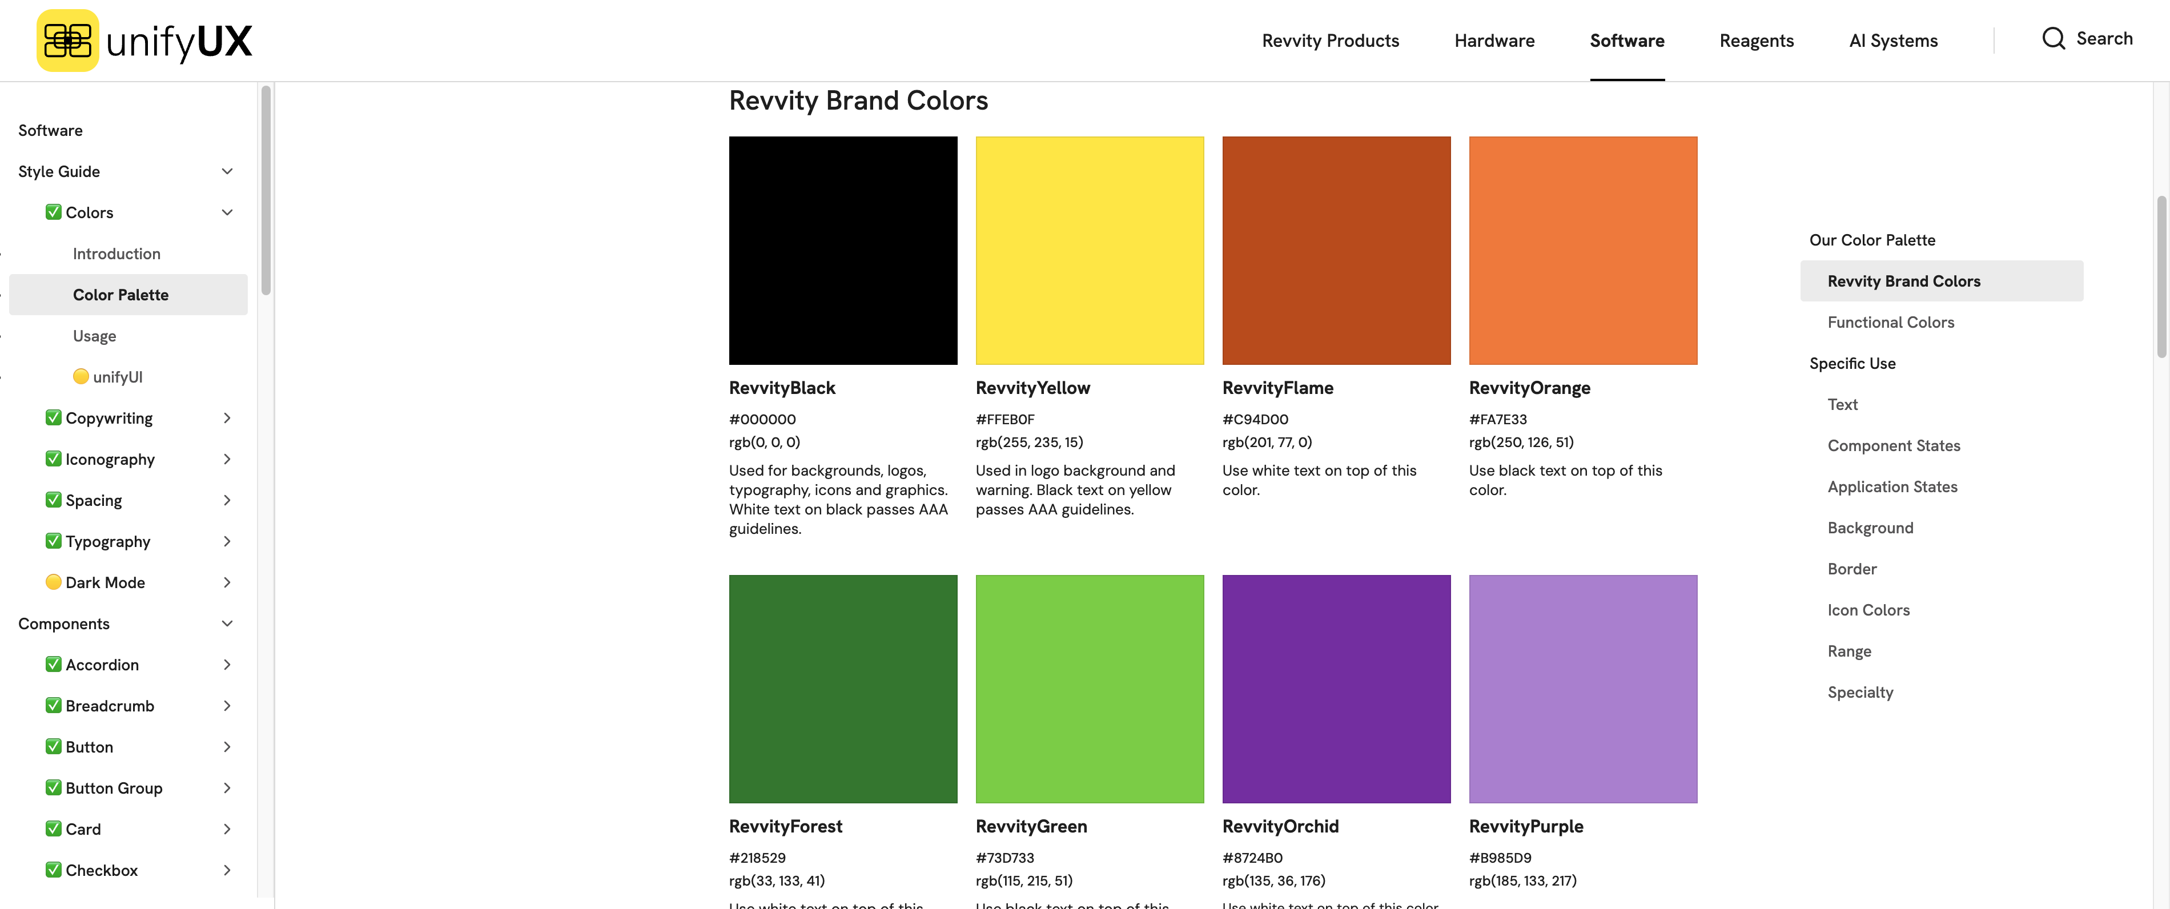Expand the Breadcrumb section arrow
The height and width of the screenshot is (909, 2170).
coord(227,705)
